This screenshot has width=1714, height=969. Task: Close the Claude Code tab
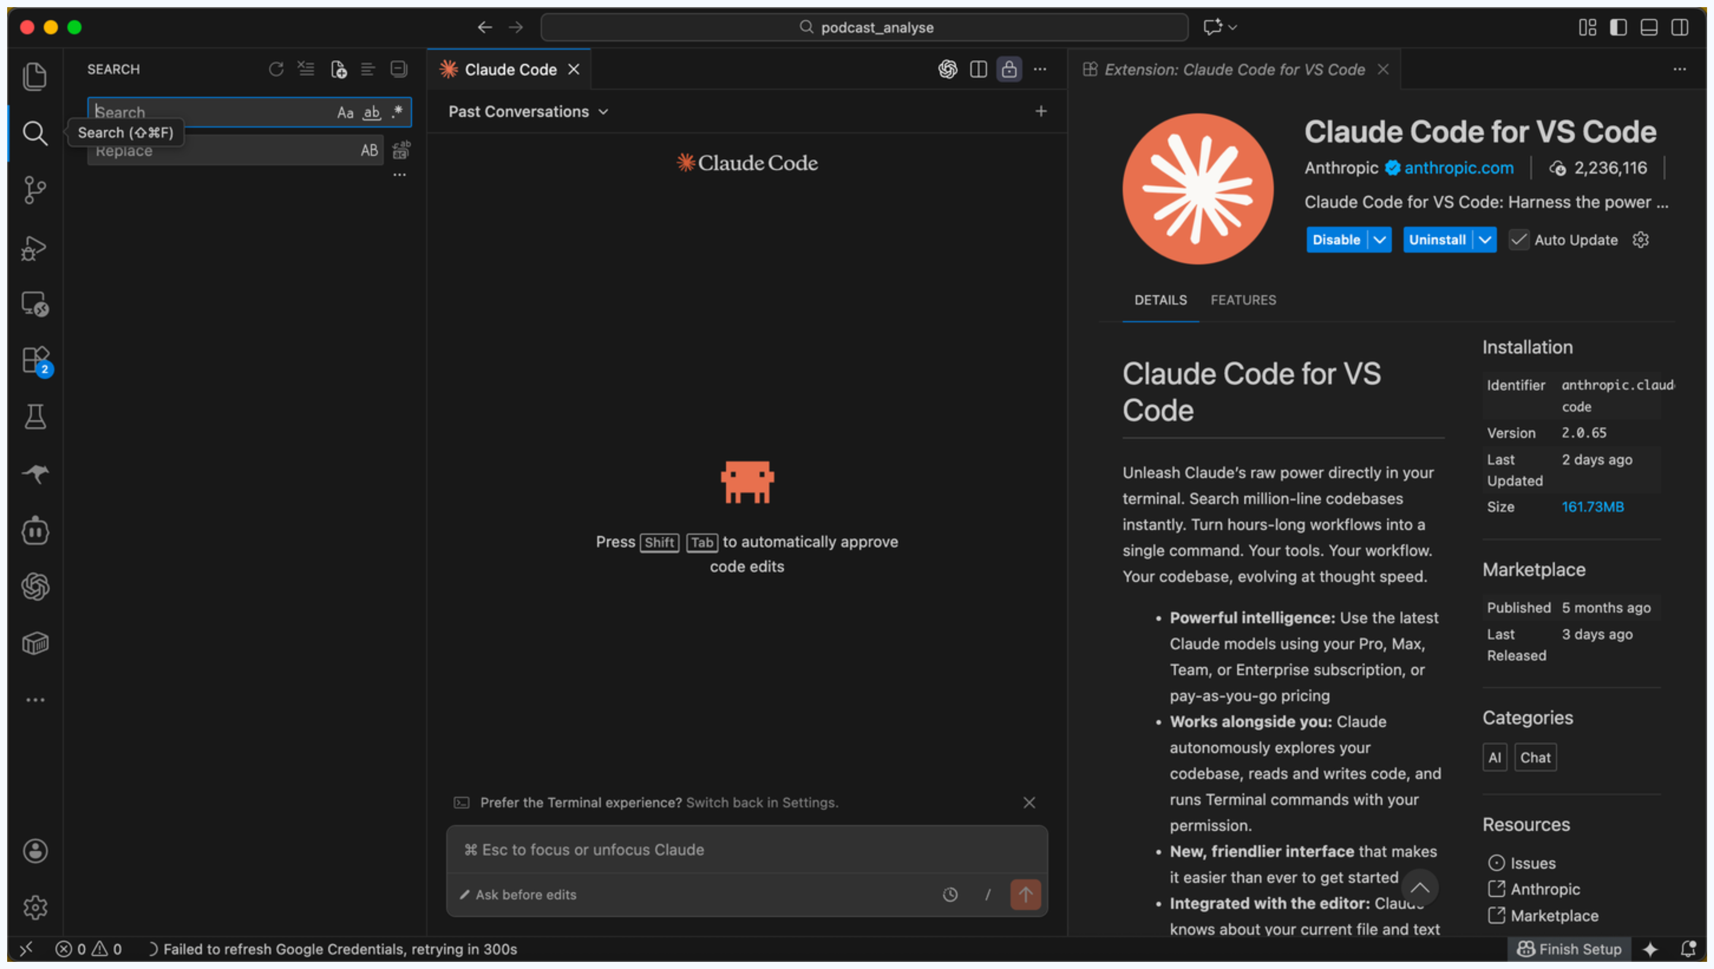point(574,69)
